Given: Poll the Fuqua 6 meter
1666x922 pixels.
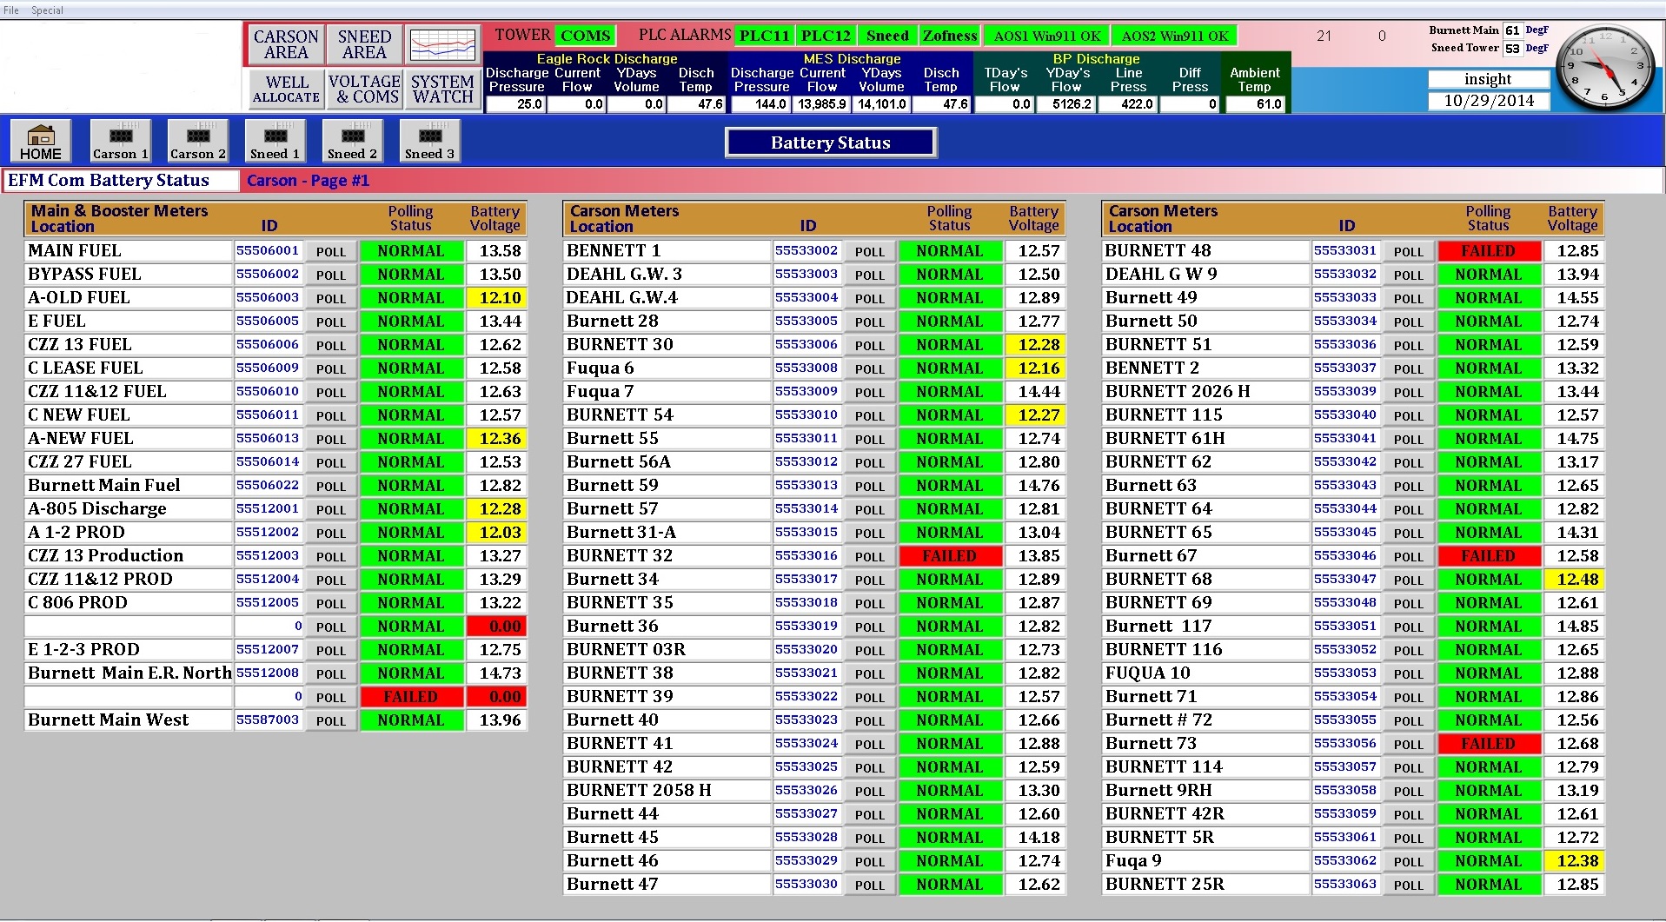Looking at the screenshot, I should [x=869, y=368].
